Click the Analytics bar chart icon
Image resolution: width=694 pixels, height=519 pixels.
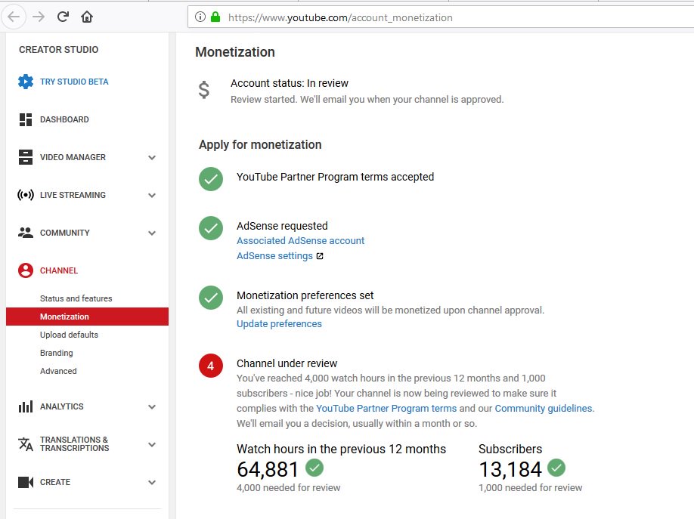(26, 406)
